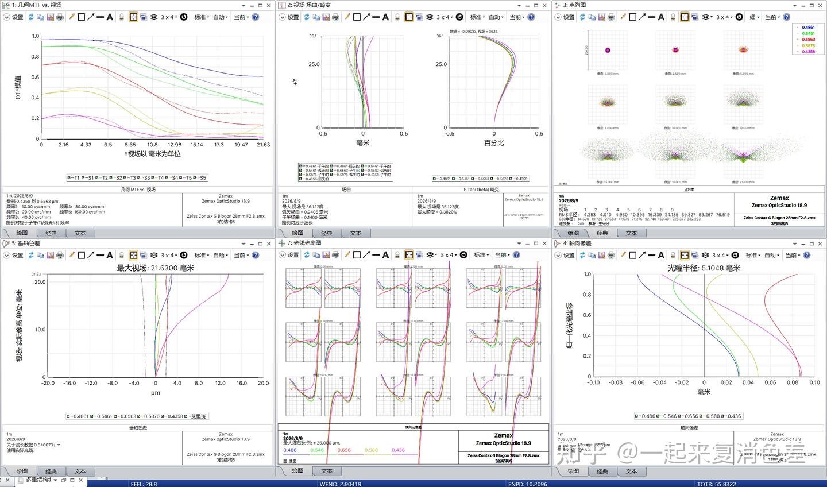The height and width of the screenshot is (487, 827).
Task: Toggle the T1 curve in MTF legend
Action: pyautogui.click(x=74, y=178)
